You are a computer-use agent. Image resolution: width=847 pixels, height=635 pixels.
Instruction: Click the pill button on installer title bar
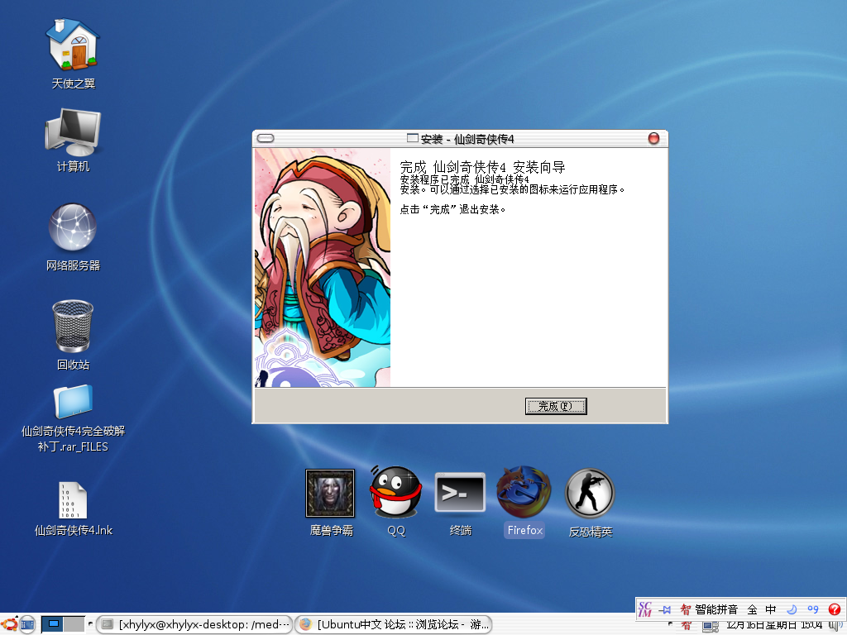266,139
